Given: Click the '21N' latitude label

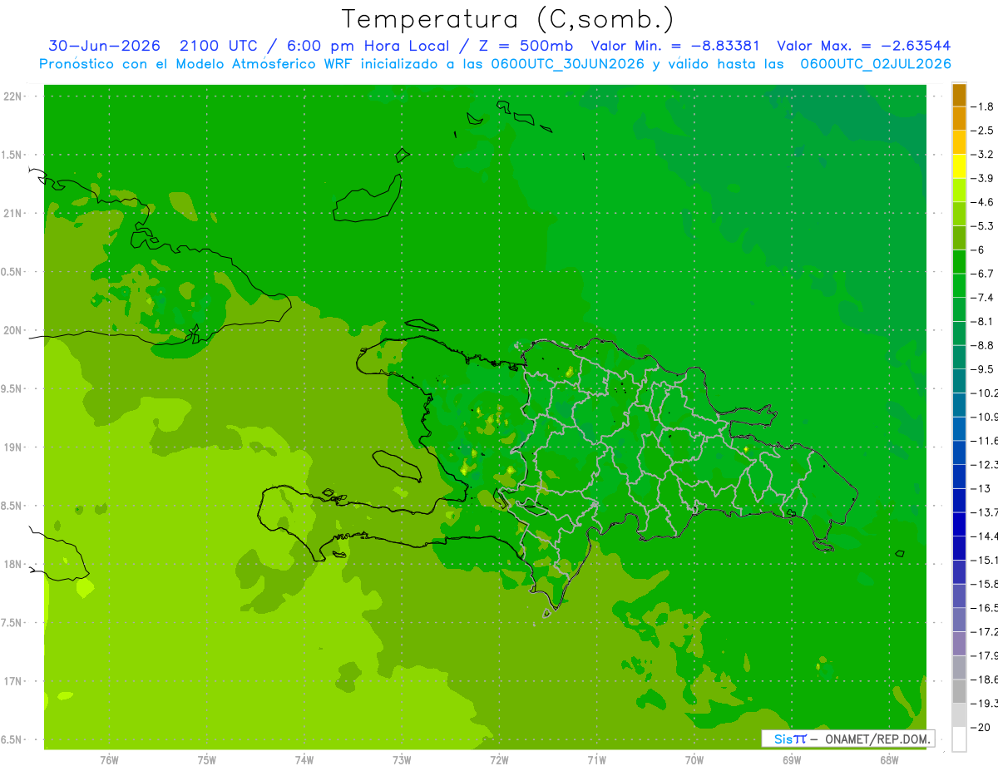Looking at the screenshot, I should pos(14,213).
